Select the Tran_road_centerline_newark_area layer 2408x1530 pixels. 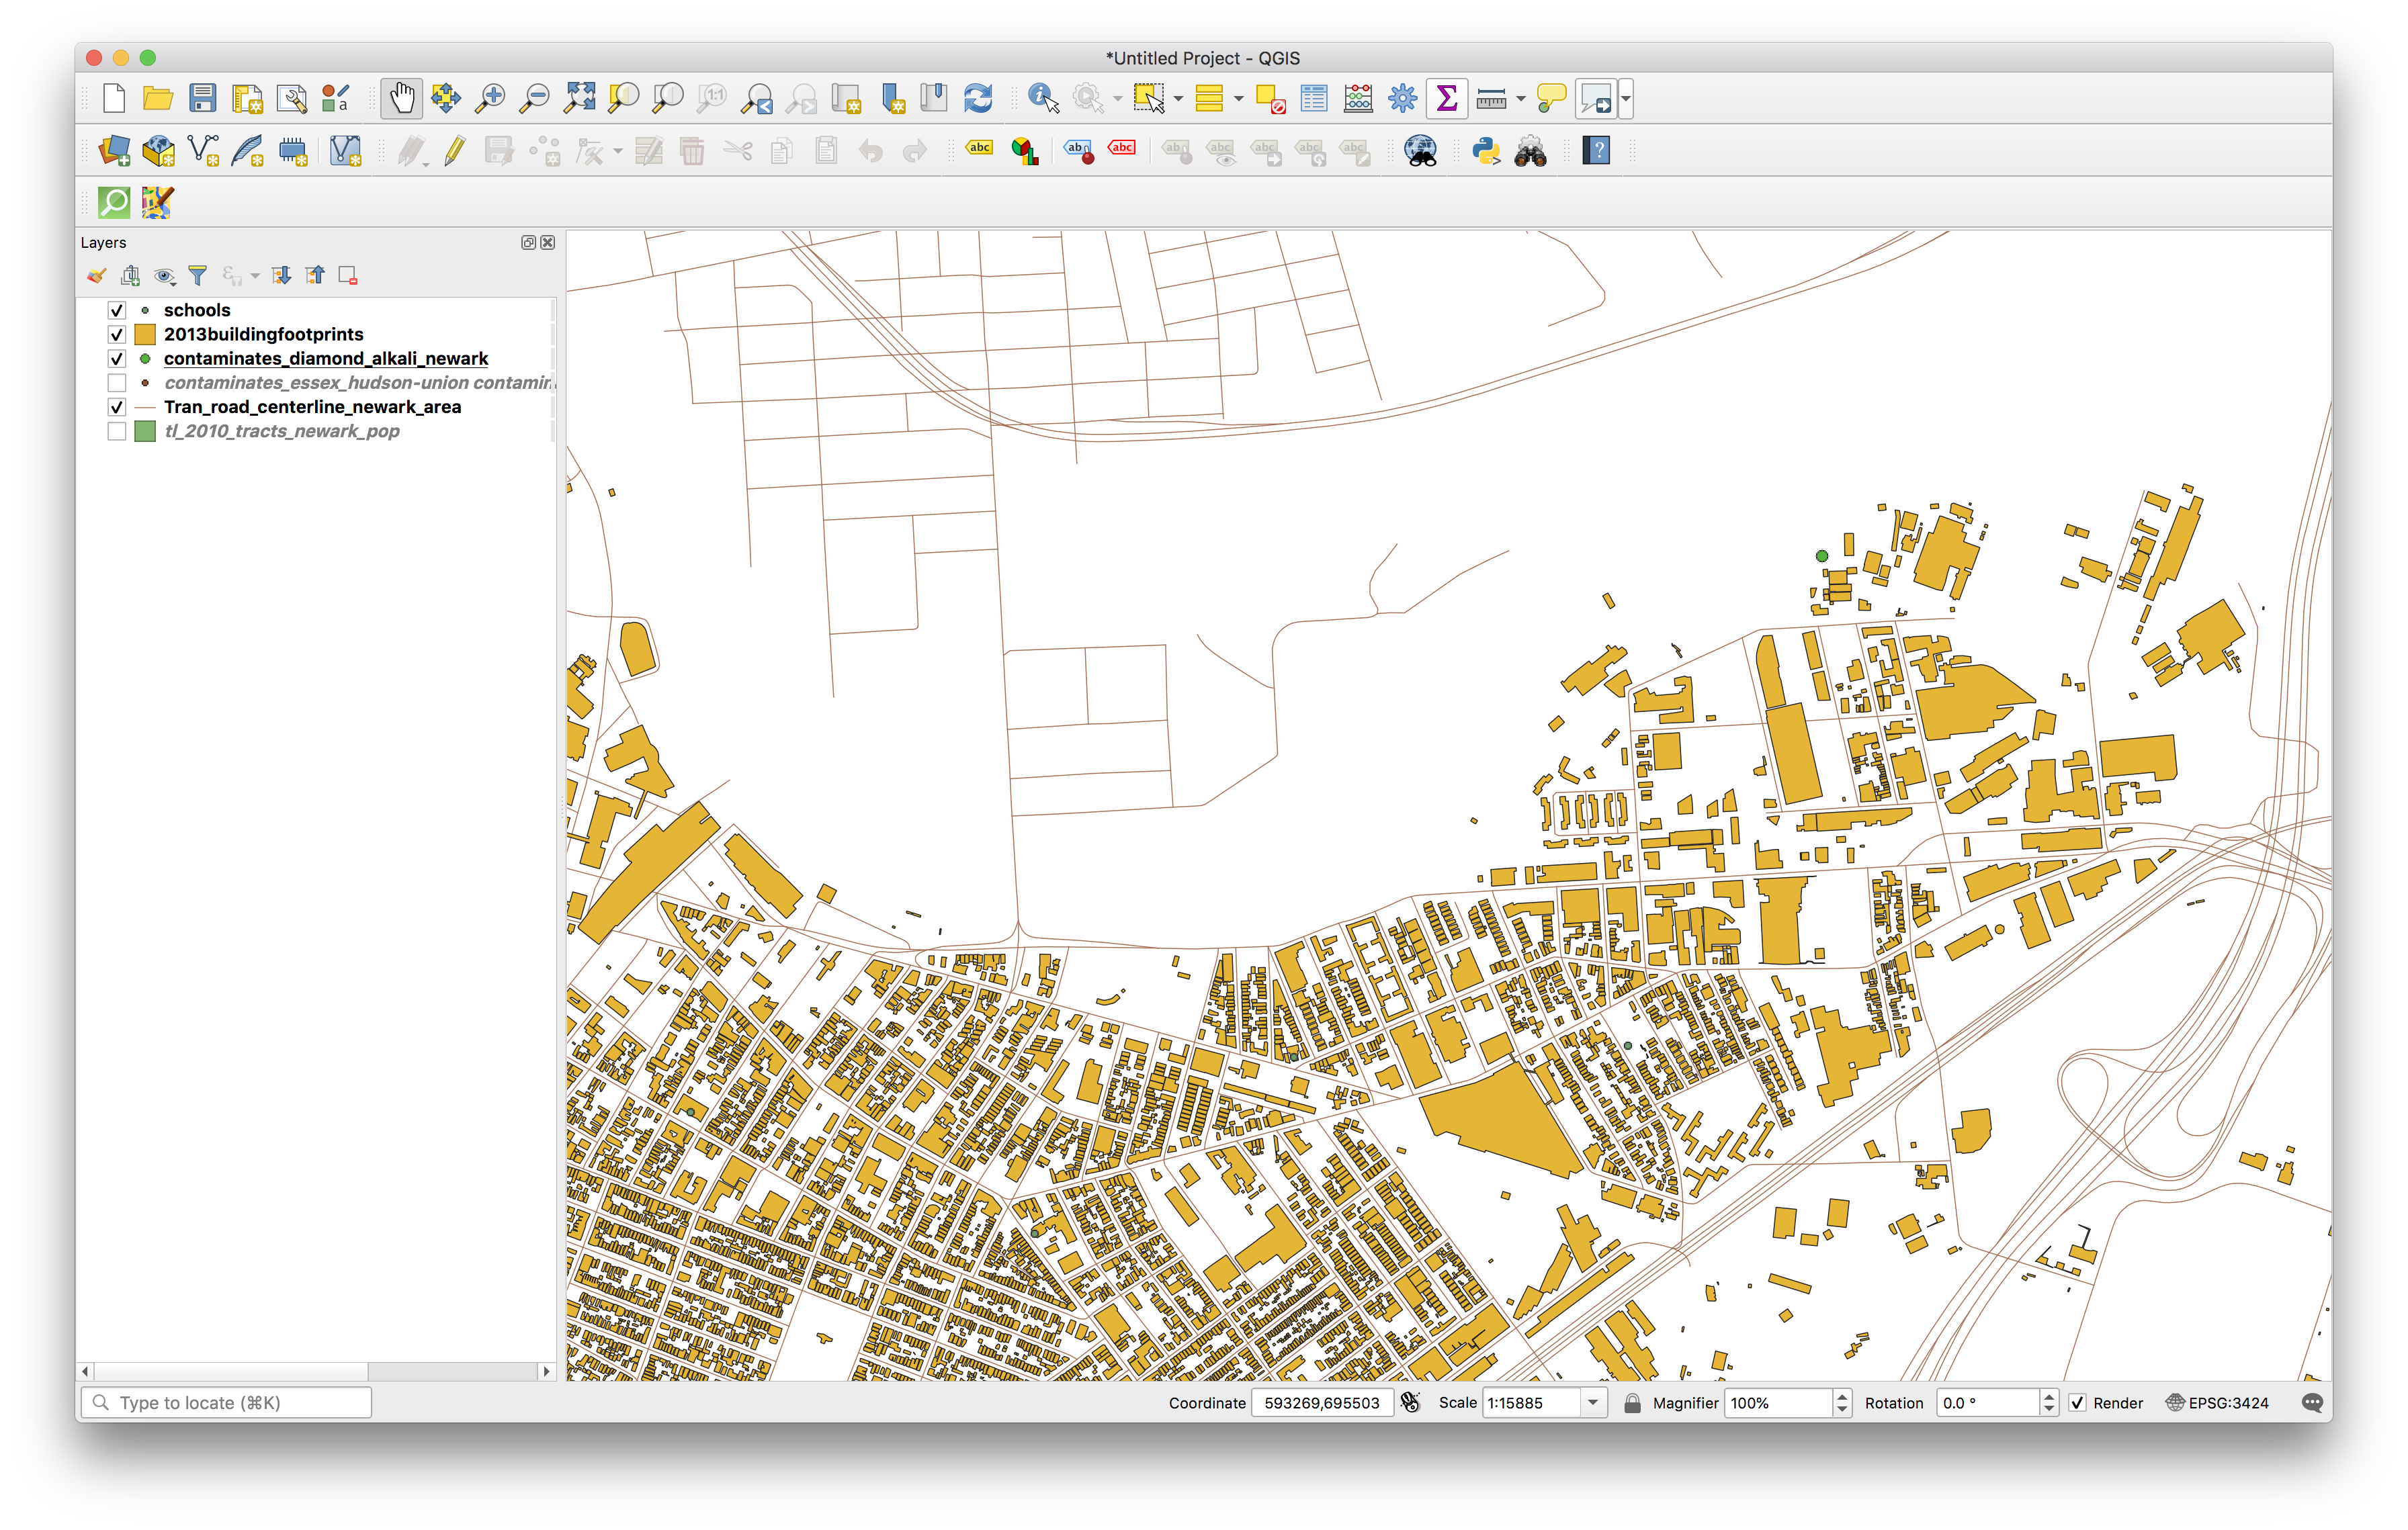312,407
